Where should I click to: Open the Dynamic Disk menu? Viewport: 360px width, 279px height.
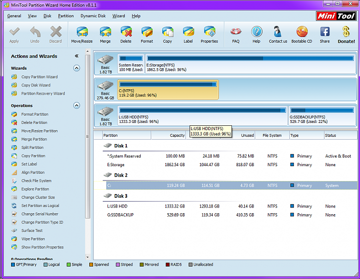pyautogui.click(x=93, y=16)
